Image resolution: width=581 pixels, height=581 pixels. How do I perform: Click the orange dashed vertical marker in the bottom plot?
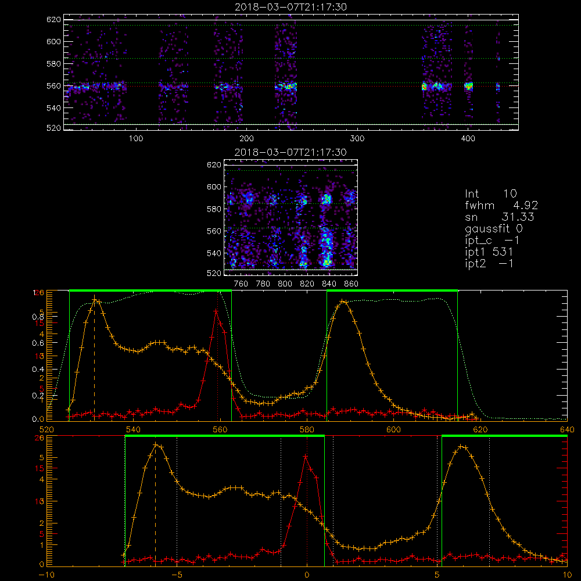click(x=155, y=504)
